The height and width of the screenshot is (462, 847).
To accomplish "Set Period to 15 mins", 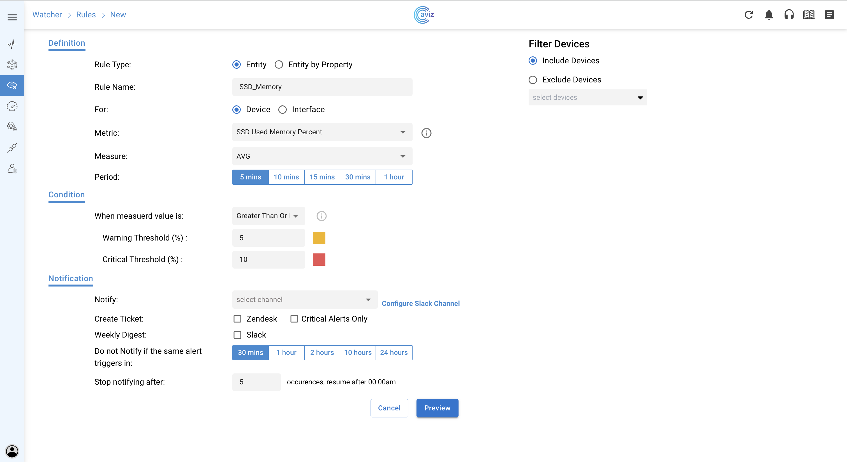I will click(322, 177).
